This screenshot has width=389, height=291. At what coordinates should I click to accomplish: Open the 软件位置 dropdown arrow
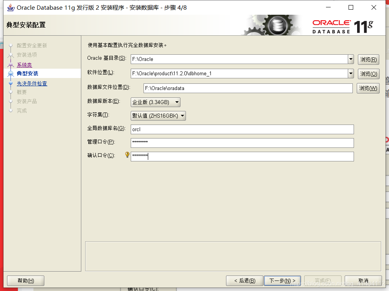pos(351,73)
